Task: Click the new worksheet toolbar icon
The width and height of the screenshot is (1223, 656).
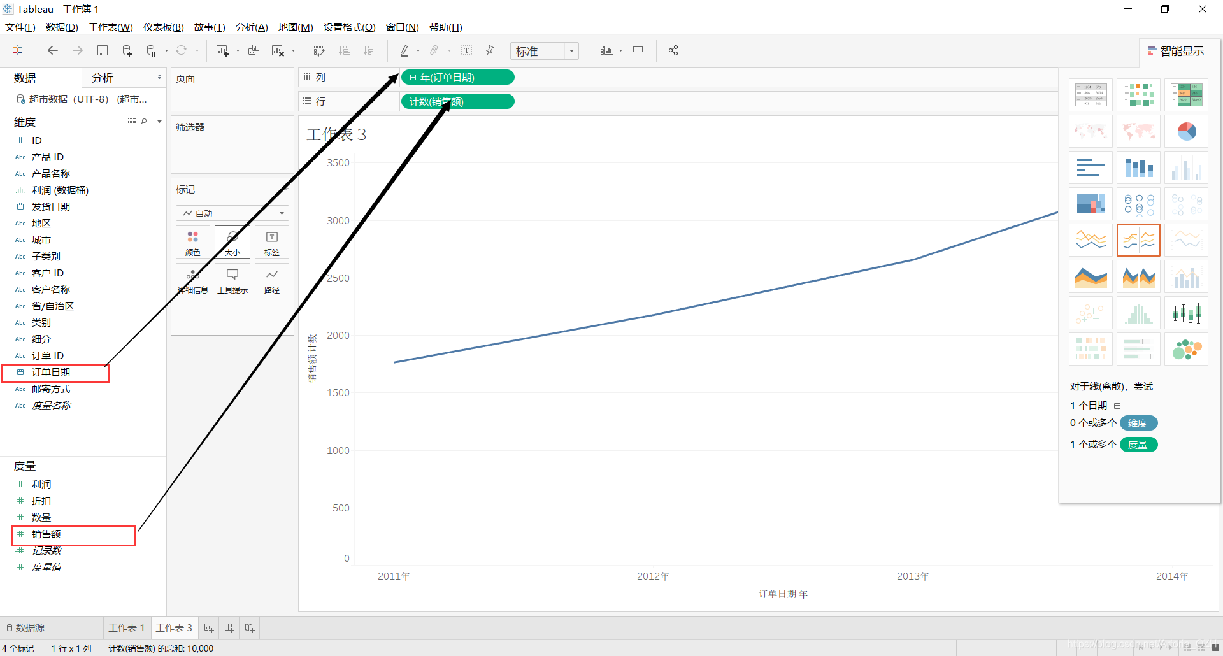Action: coord(222,50)
